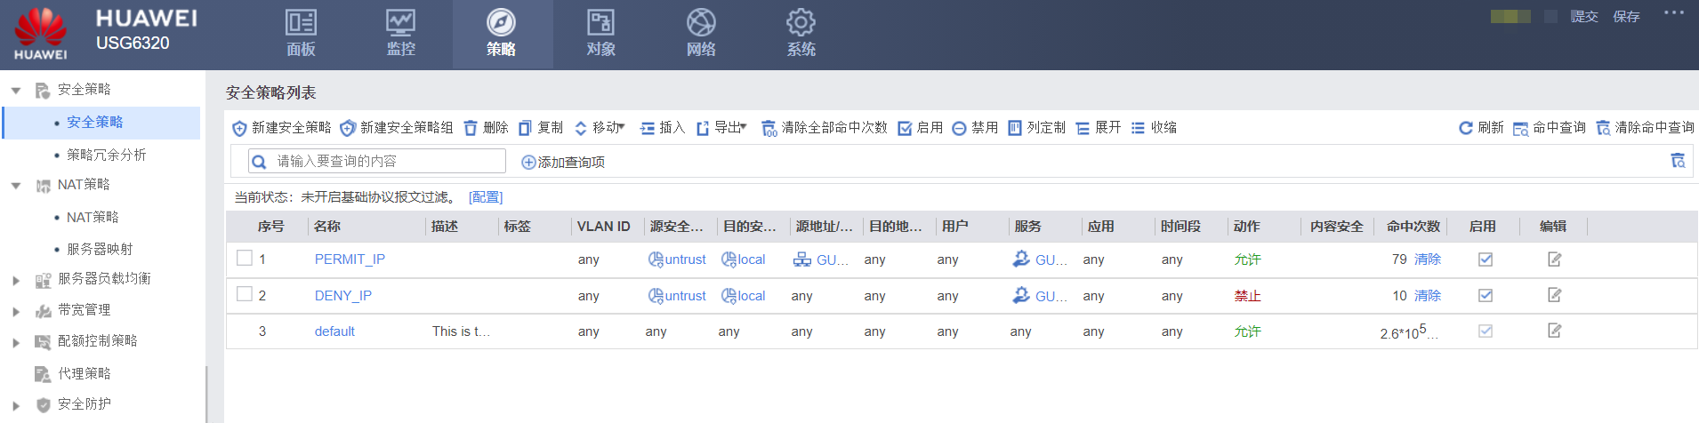Collapse the NAT策略 tree group
This screenshot has width=1699, height=423.
[16, 186]
